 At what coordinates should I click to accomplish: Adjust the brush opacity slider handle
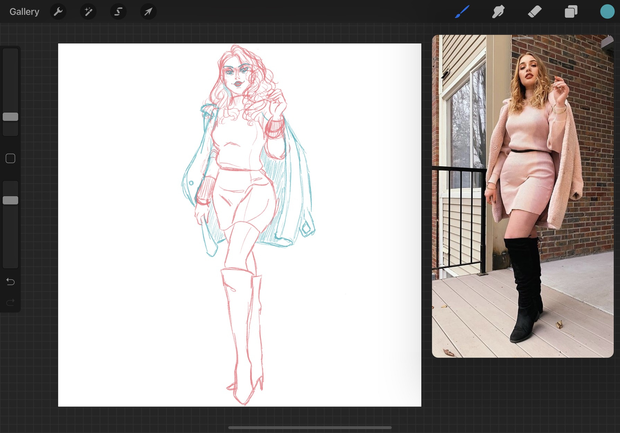[x=10, y=200]
